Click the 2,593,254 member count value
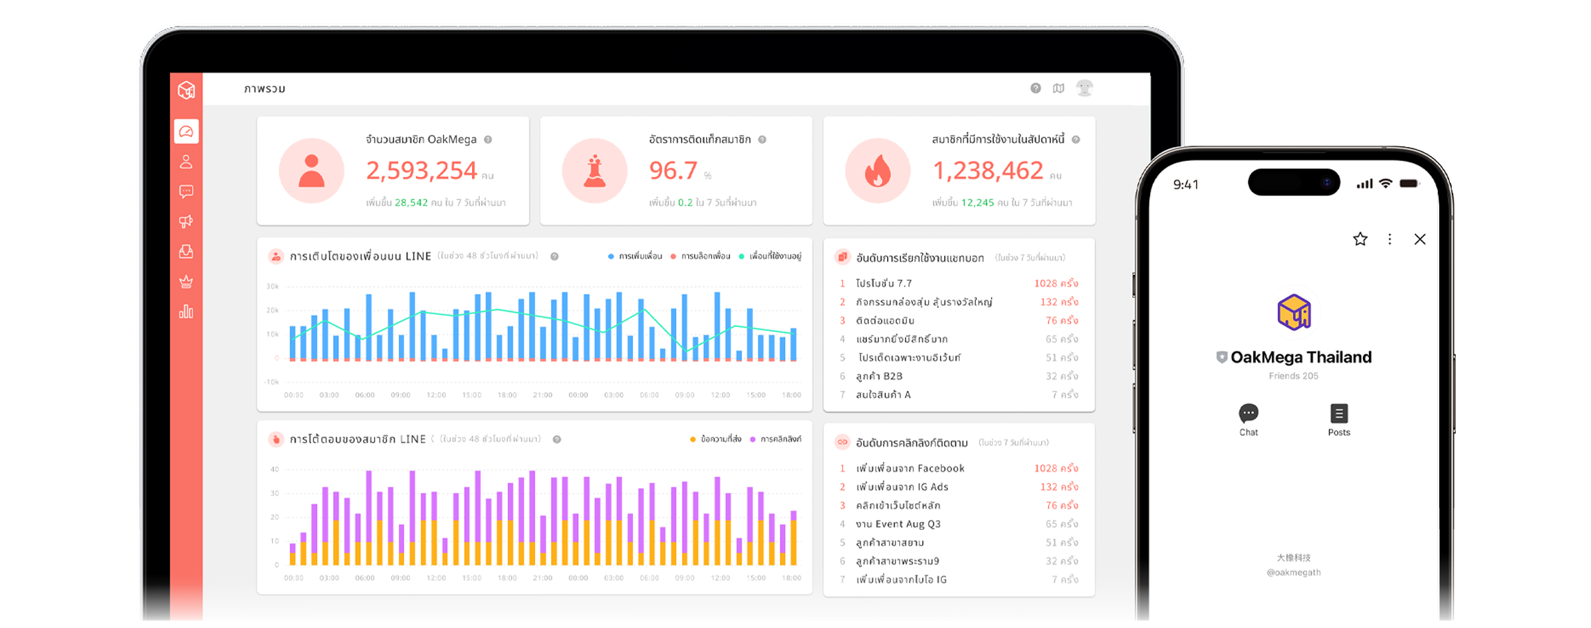The height and width of the screenshot is (628, 1591). click(422, 171)
